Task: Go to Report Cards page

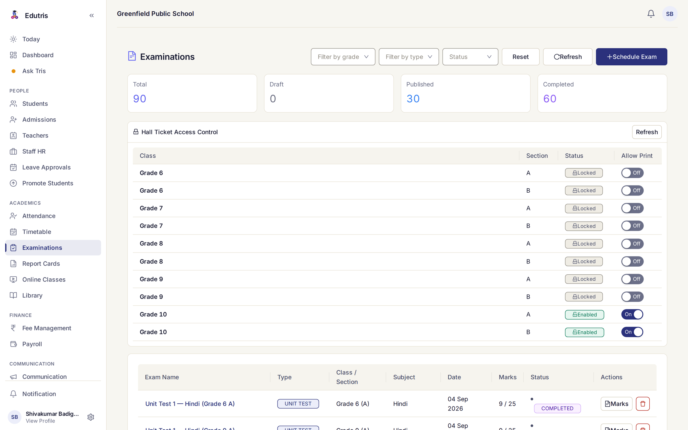Action: [x=53, y=263]
